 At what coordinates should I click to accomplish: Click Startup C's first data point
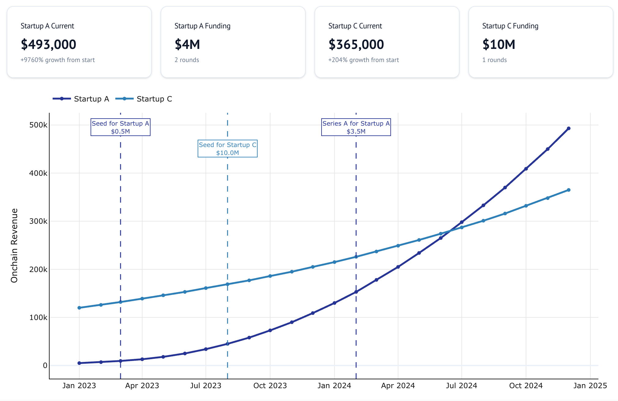pos(79,308)
